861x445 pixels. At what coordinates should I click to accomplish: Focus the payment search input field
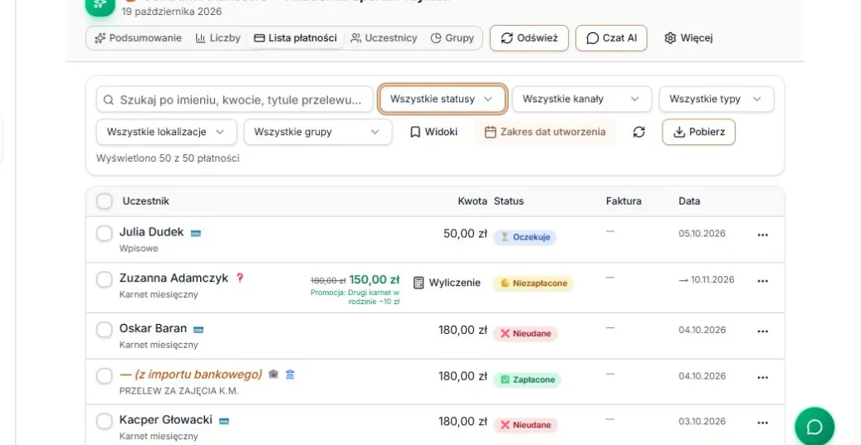tap(235, 99)
